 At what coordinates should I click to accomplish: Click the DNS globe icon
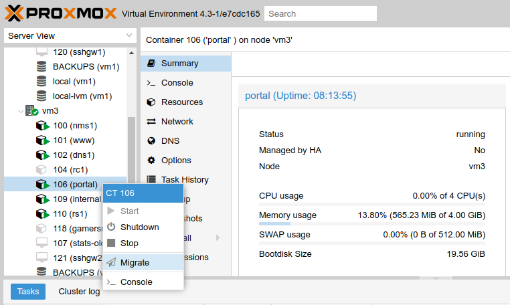151,140
